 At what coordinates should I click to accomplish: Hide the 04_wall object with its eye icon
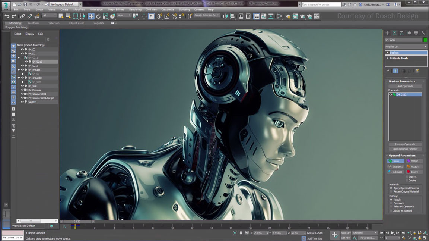point(22,86)
